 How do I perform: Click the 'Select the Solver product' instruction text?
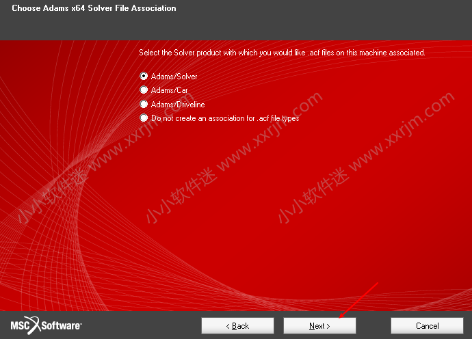pos(282,53)
